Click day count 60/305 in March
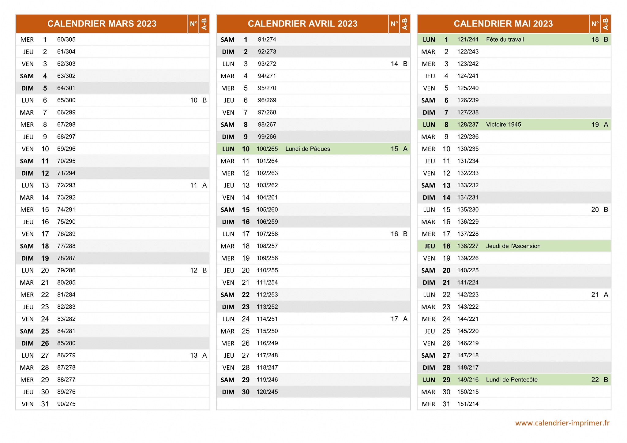Image resolution: width=627 pixels, height=443 pixels. (66, 39)
